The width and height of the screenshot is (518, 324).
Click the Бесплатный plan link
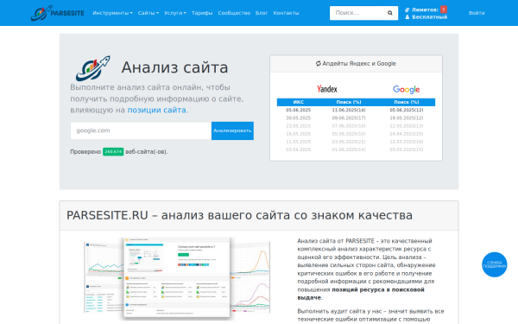429,17
